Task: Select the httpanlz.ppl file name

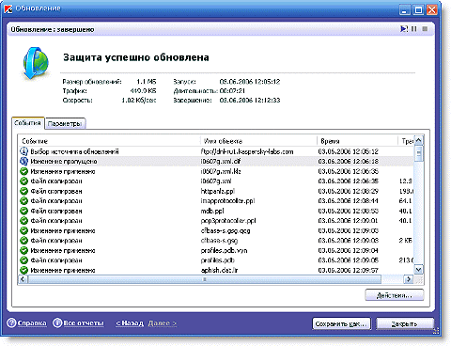Action: 218,191
